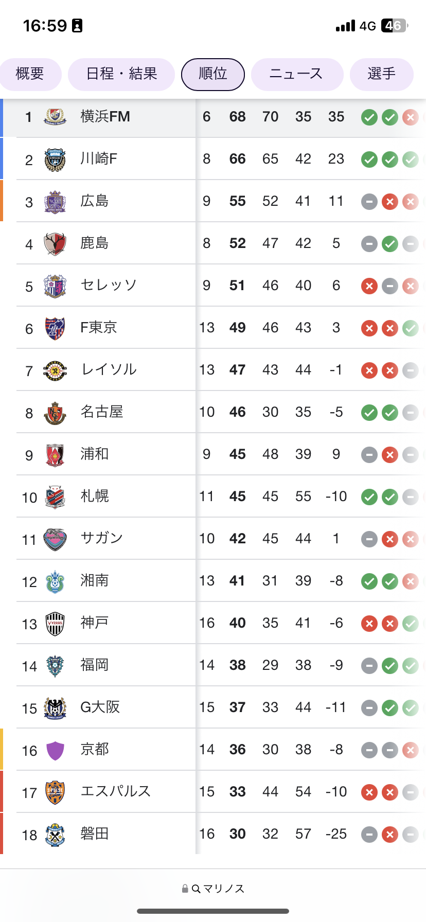
Task: Tap the Vissel 神戸 striped crest
Action: pyautogui.click(x=55, y=624)
